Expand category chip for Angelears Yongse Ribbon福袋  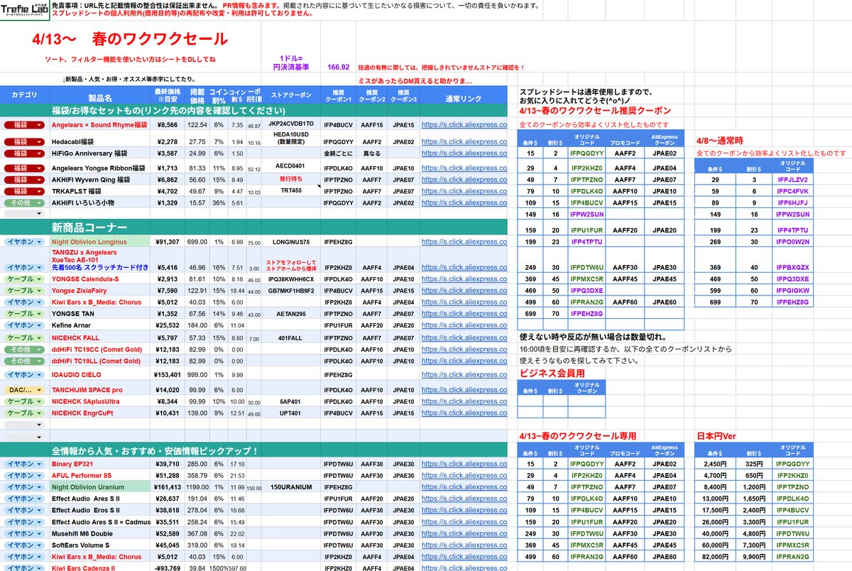pyautogui.click(x=24, y=169)
